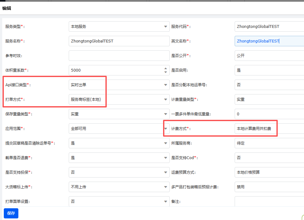Click the 服务代码 input field
Viewport: 304px width, 220px height.
[269, 27]
